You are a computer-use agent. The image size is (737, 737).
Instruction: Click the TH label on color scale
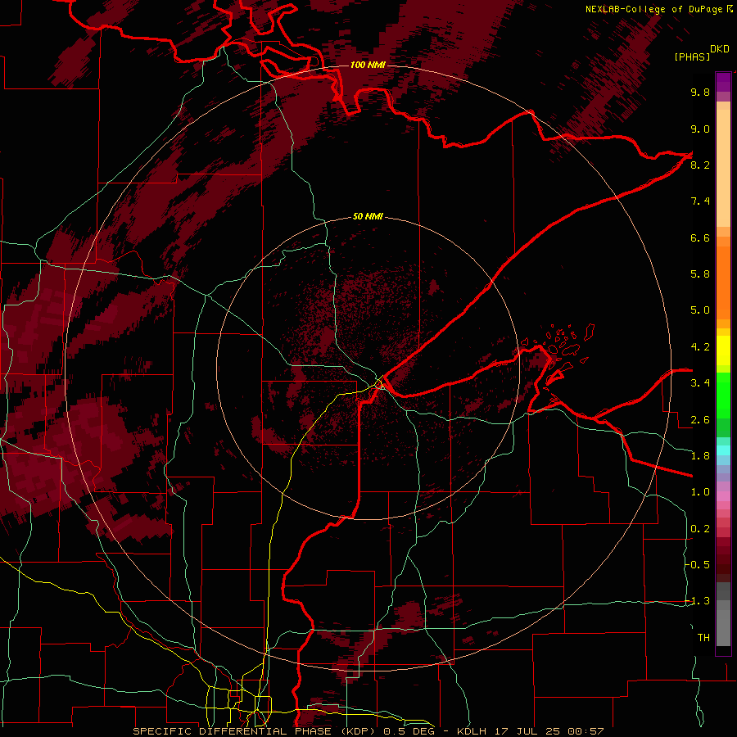tap(703, 638)
